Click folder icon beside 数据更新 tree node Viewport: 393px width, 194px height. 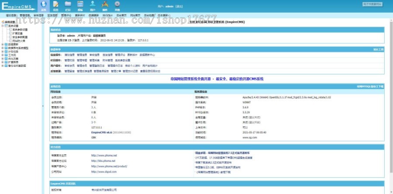pos(6,44)
